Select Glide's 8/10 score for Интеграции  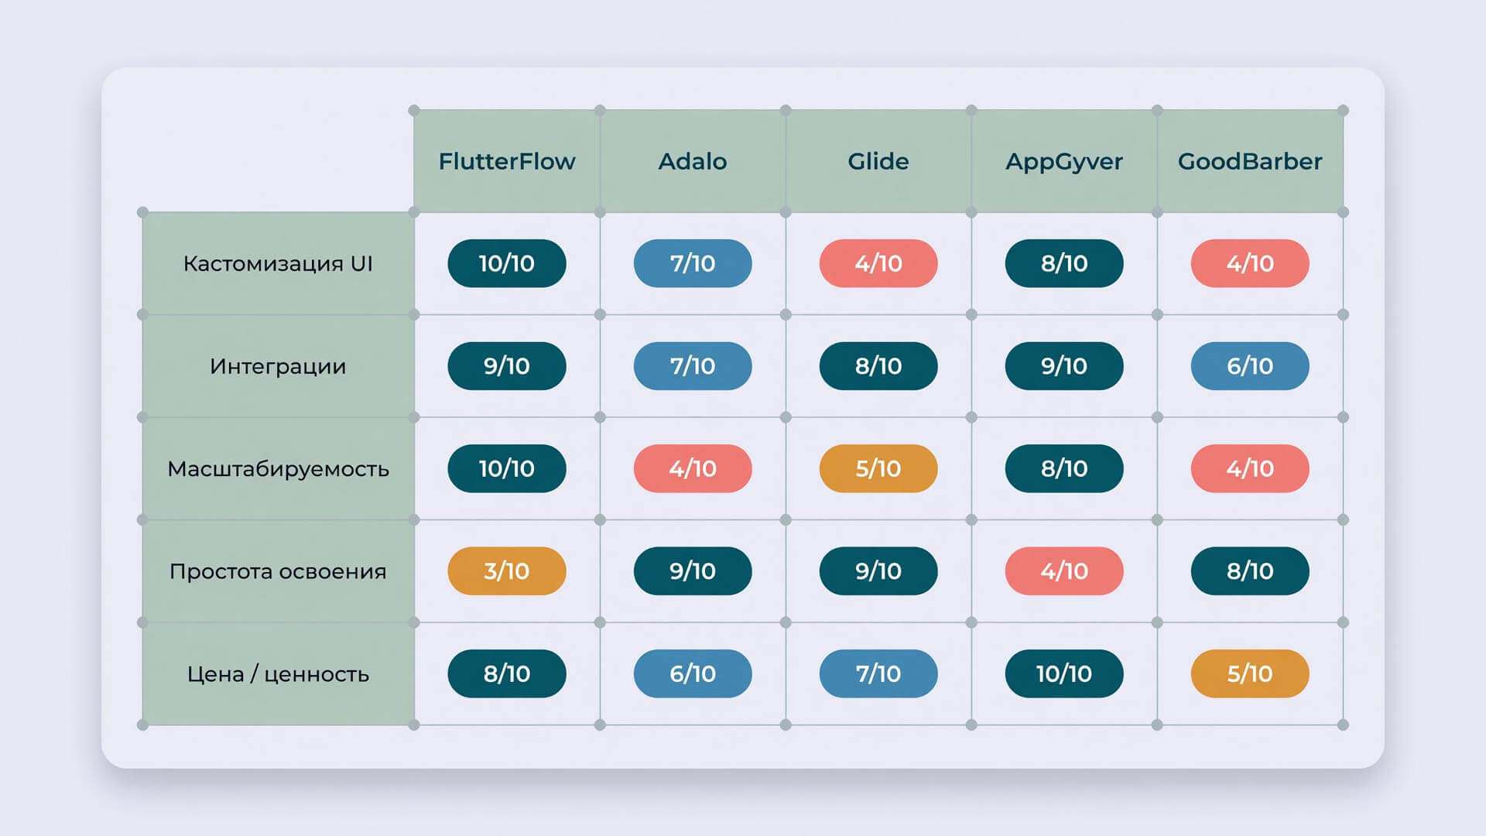(x=878, y=366)
